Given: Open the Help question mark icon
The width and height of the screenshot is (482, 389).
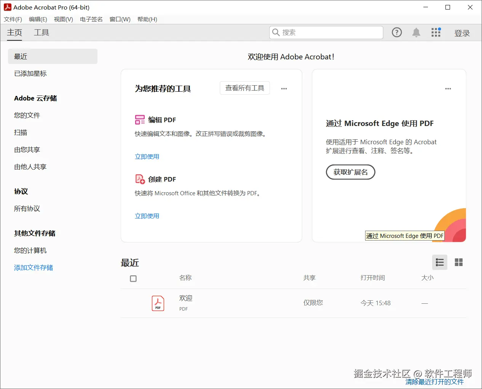Looking at the screenshot, I should (397, 33).
